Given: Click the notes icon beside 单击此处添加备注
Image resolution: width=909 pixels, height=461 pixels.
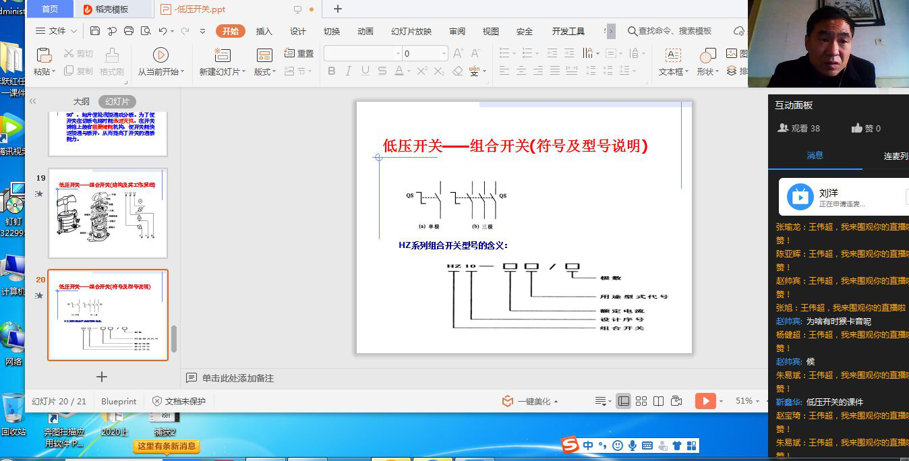Looking at the screenshot, I should [x=192, y=378].
